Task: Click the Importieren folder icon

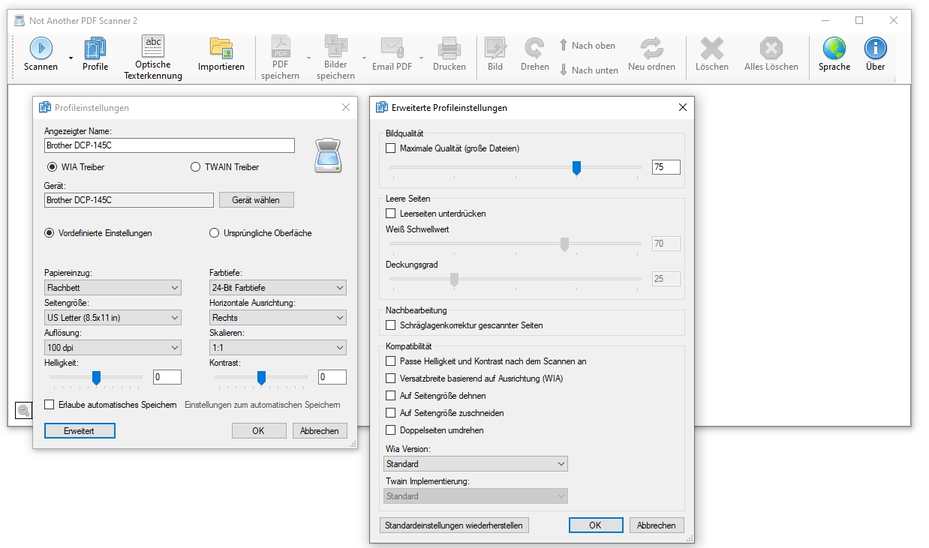Action: [221, 48]
